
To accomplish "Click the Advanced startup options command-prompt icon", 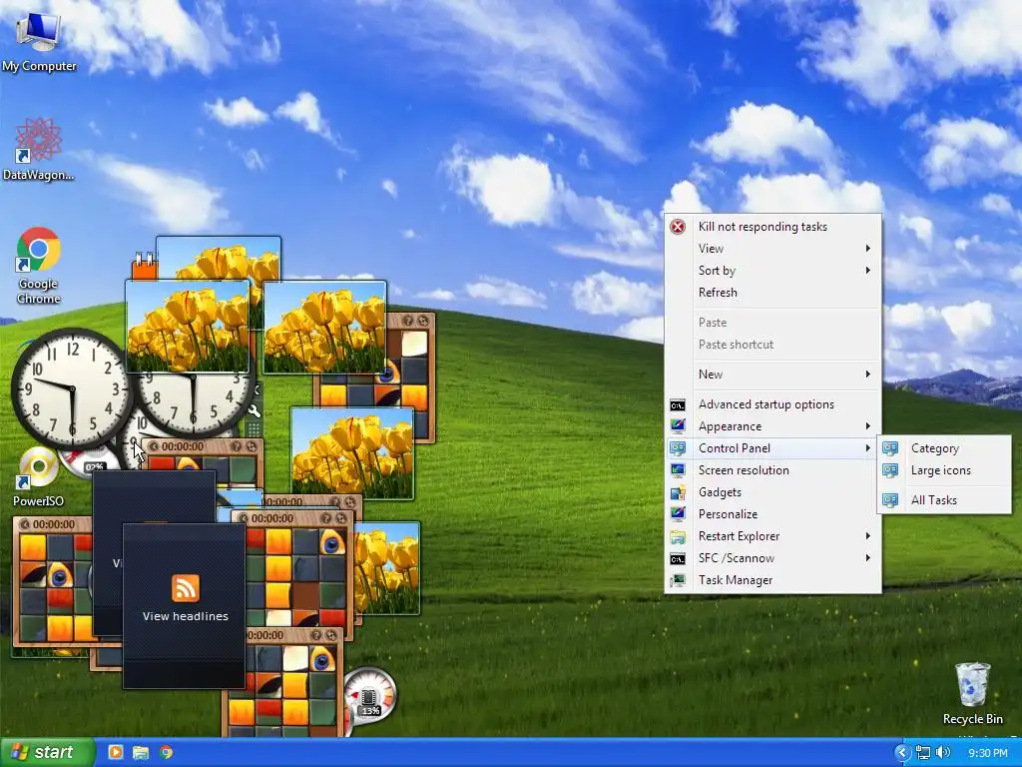I will click(678, 405).
